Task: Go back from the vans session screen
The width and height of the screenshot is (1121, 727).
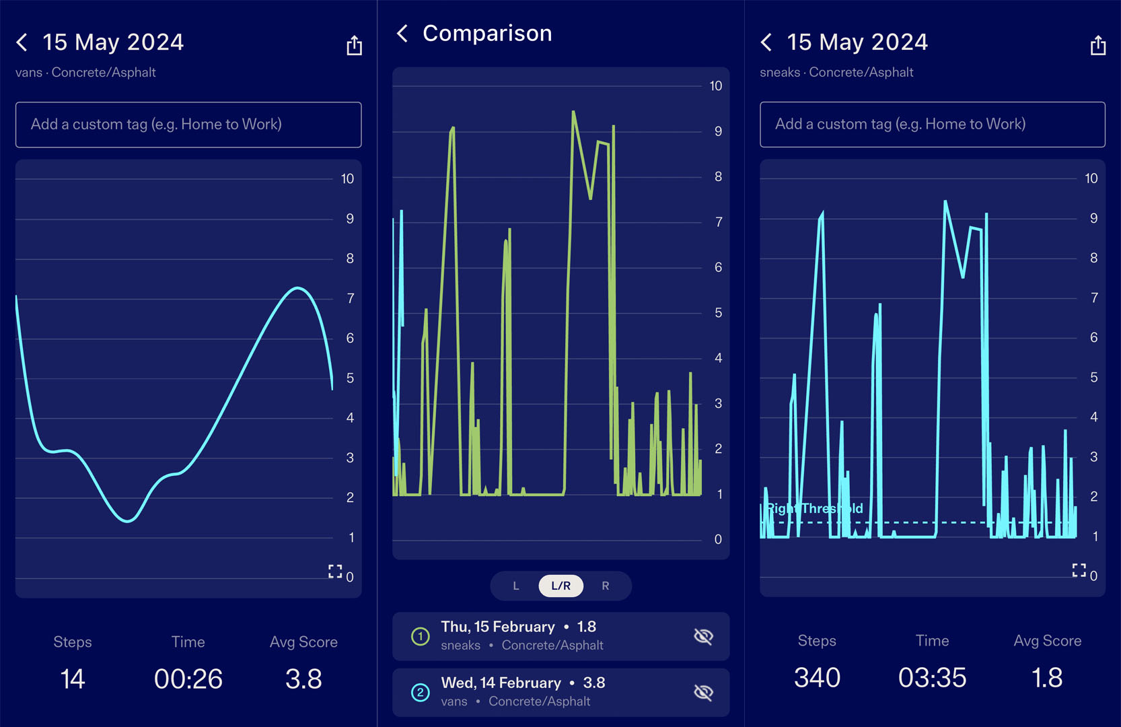Action: [x=22, y=42]
